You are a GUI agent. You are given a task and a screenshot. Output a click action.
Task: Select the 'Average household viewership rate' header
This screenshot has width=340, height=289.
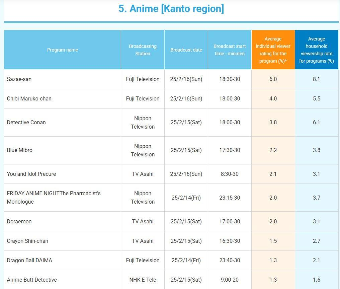point(317,50)
